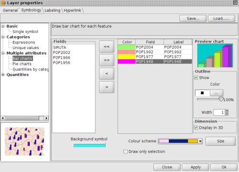Close the Layer properties window
Image resolution: width=239 pixels, height=172 pixels.
pos(235,2)
